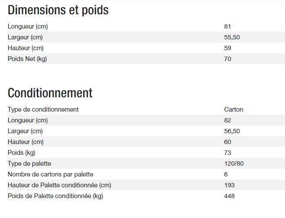Select the packaging width value 56,50
Screen dimensions: 285x218
(x=232, y=131)
